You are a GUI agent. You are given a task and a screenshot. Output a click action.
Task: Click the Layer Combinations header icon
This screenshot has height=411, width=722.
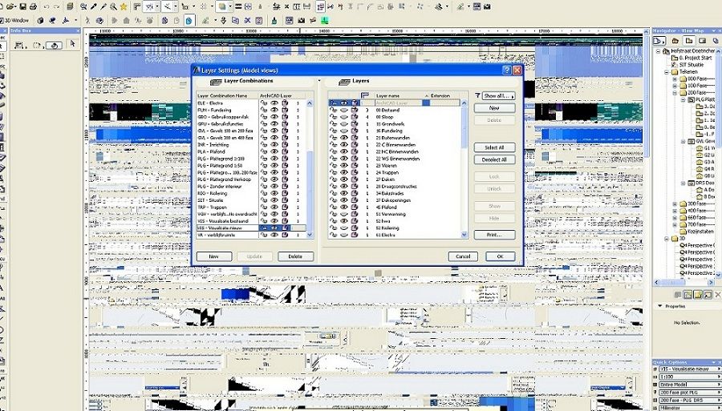[216, 82]
